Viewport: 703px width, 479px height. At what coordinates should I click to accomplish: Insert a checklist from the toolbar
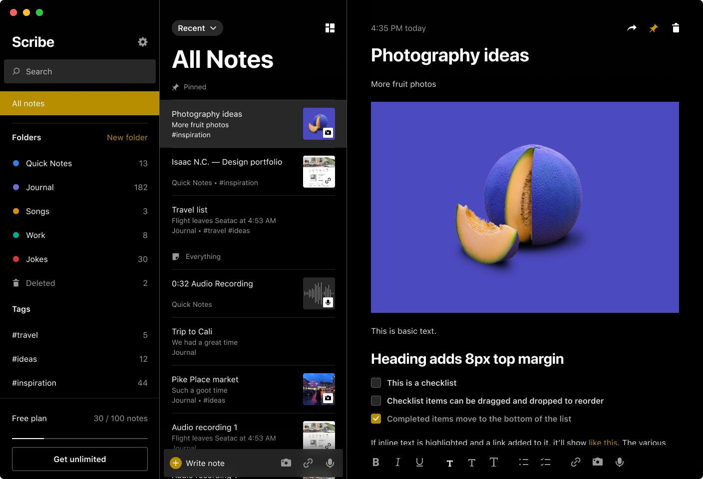tap(546, 462)
